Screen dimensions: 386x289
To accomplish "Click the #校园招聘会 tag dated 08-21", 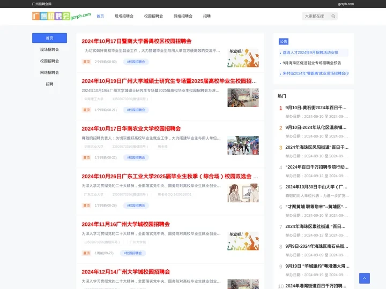I will (x=136, y=110).
